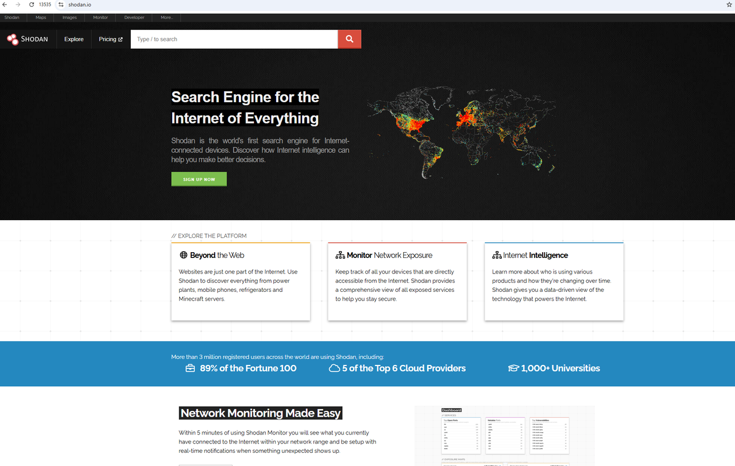
Task: Open the Developer tab in top bar
Action: [x=134, y=18]
